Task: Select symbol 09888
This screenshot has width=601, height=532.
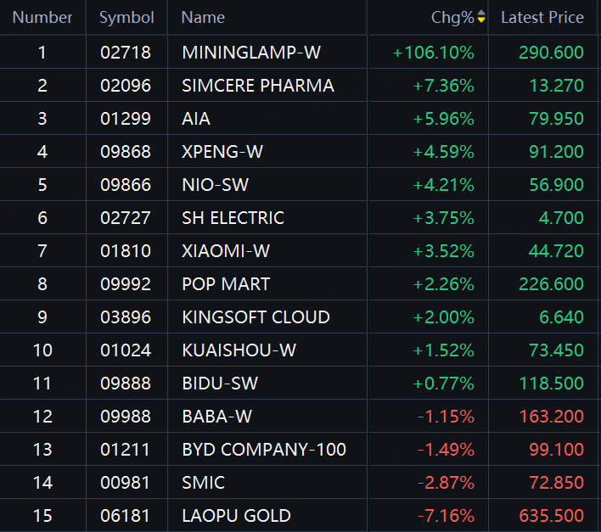Action: pos(126,384)
